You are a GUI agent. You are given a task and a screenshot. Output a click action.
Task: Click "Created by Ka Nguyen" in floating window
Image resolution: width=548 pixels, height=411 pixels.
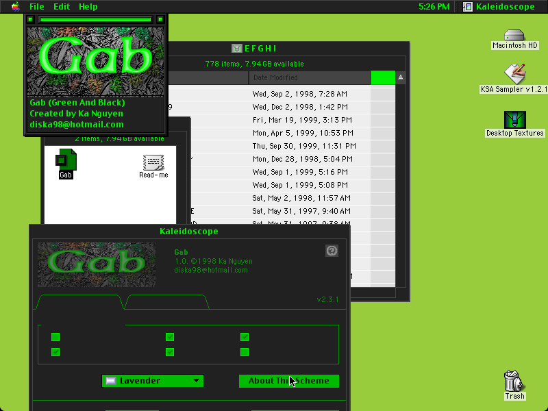click(76, 114)
